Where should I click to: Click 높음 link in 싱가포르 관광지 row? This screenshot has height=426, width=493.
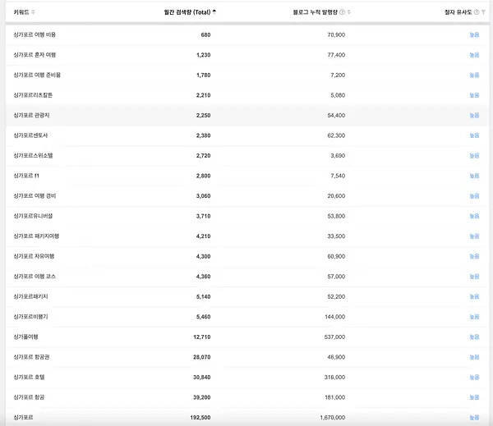click(474, 115)
